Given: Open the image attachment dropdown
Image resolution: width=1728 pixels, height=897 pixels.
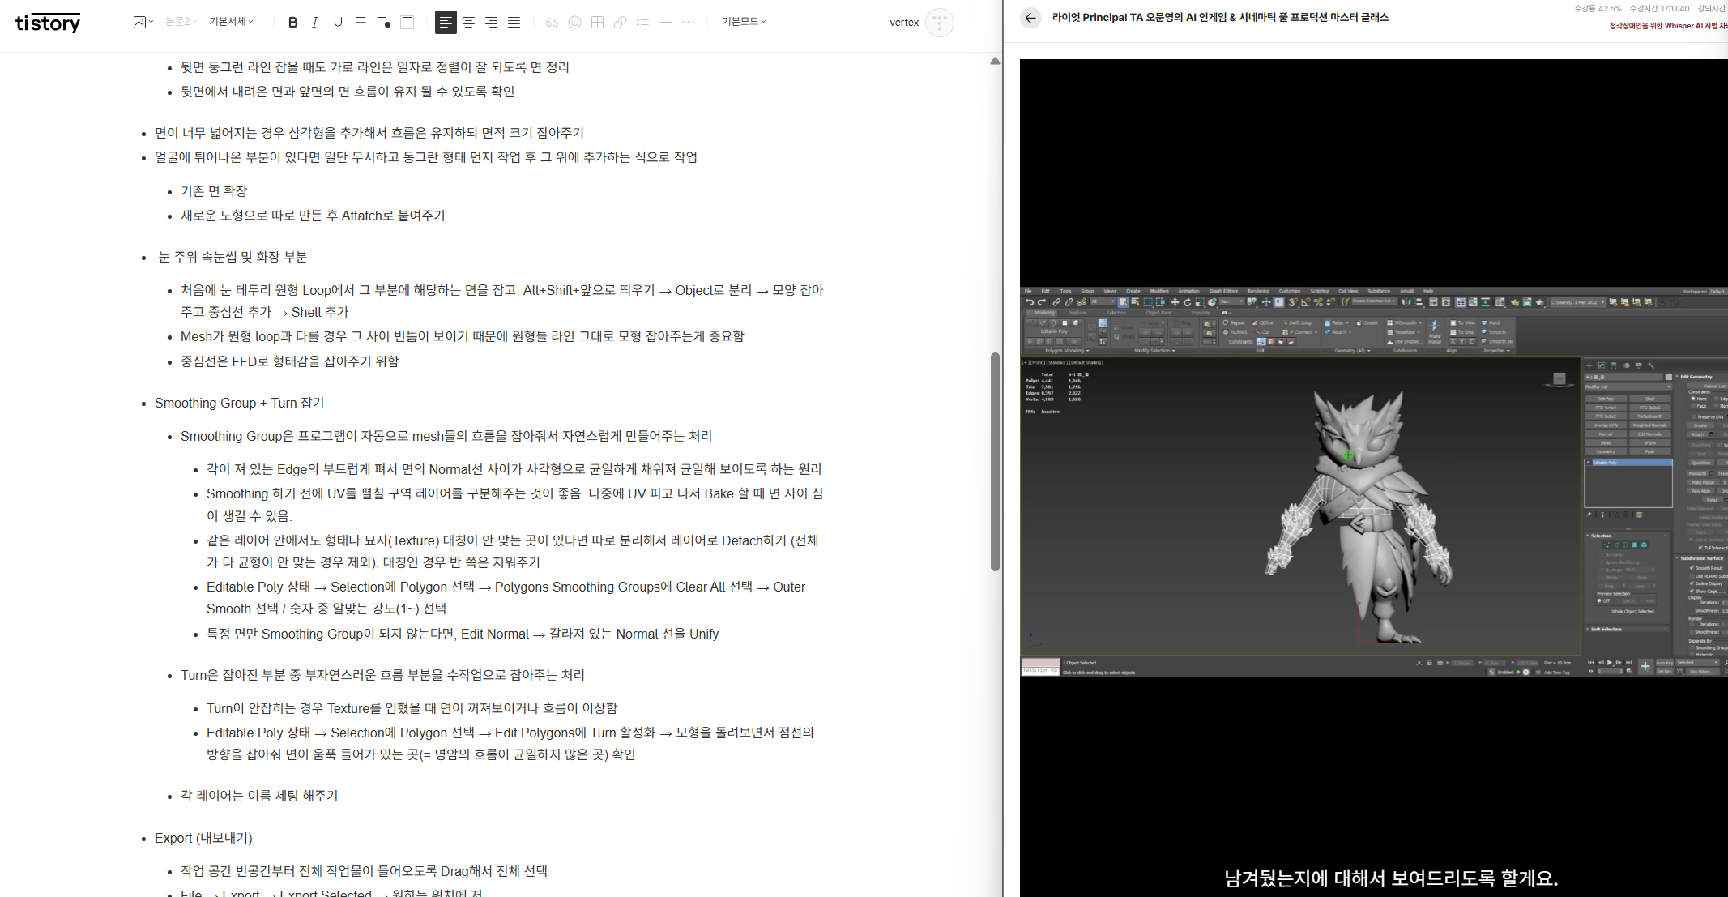Looking at the screenshot, I should pos(143,23).
